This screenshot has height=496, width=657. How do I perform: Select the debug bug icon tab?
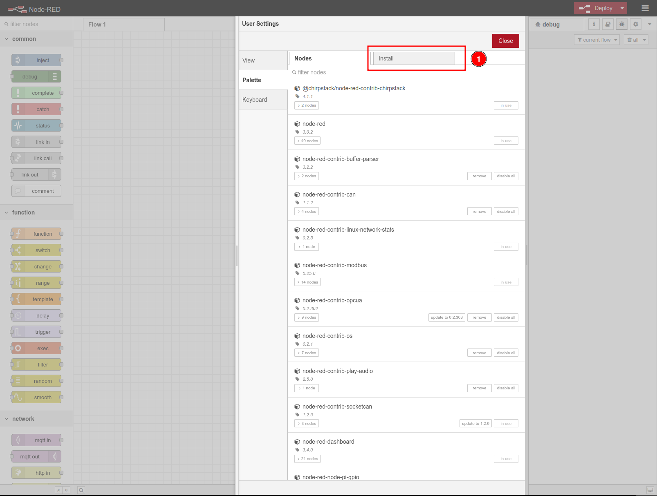[x=622, y=24]
